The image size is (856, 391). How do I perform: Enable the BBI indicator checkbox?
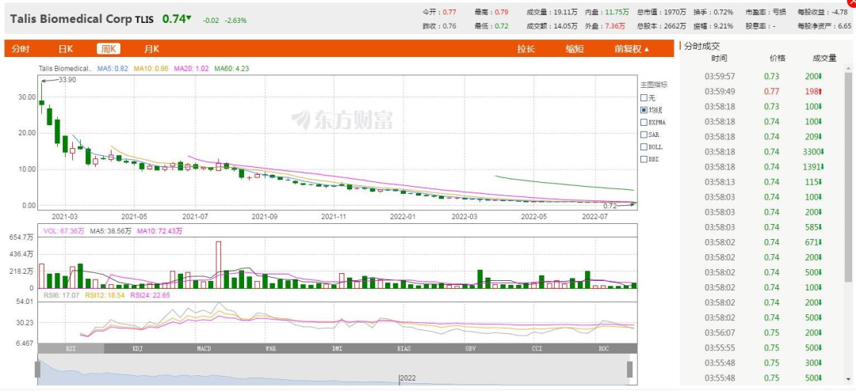(644, 159)
